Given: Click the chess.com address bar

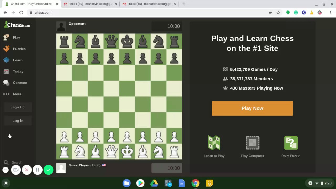Looking at the screenshot, I should 147,13.
